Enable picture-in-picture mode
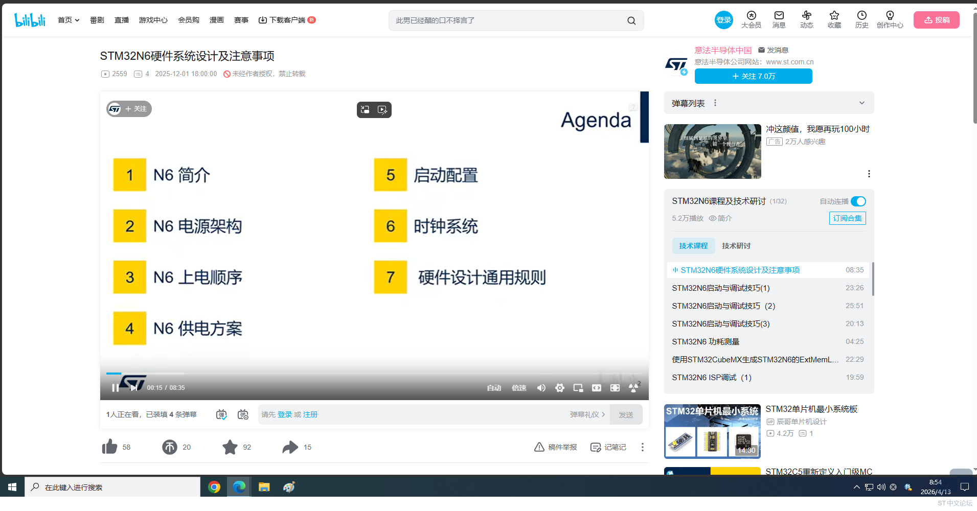This screenshot has height=511, width=977. point(578,388)
